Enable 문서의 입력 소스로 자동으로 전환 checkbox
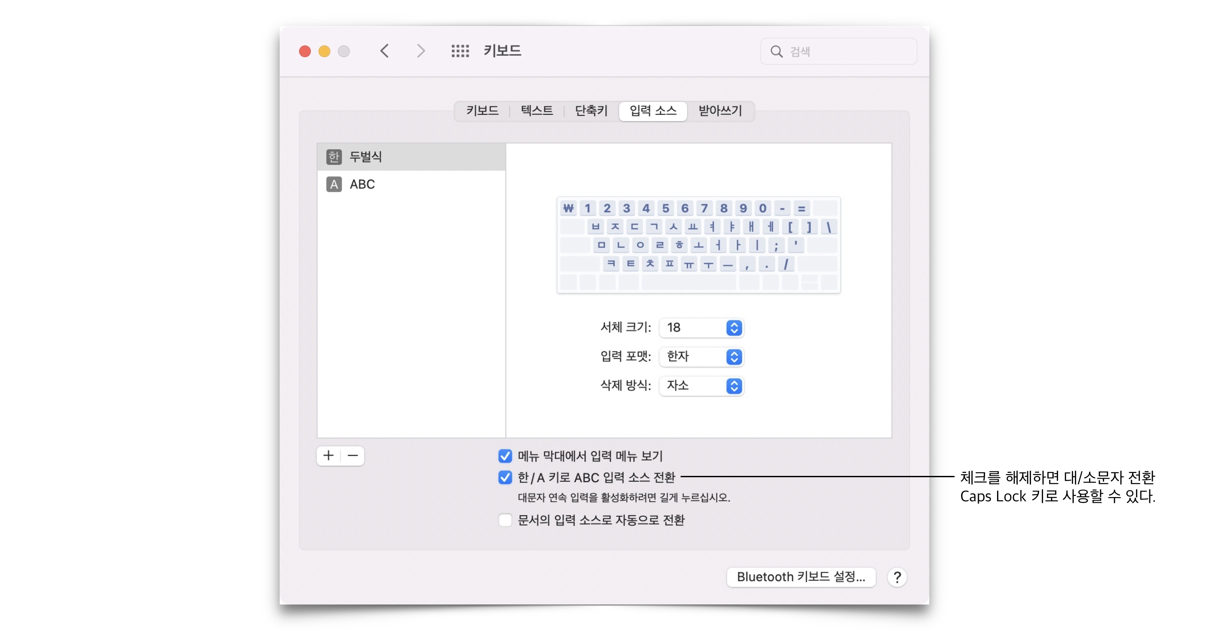This screenshot has width=1209, height=631. (505, 520)
